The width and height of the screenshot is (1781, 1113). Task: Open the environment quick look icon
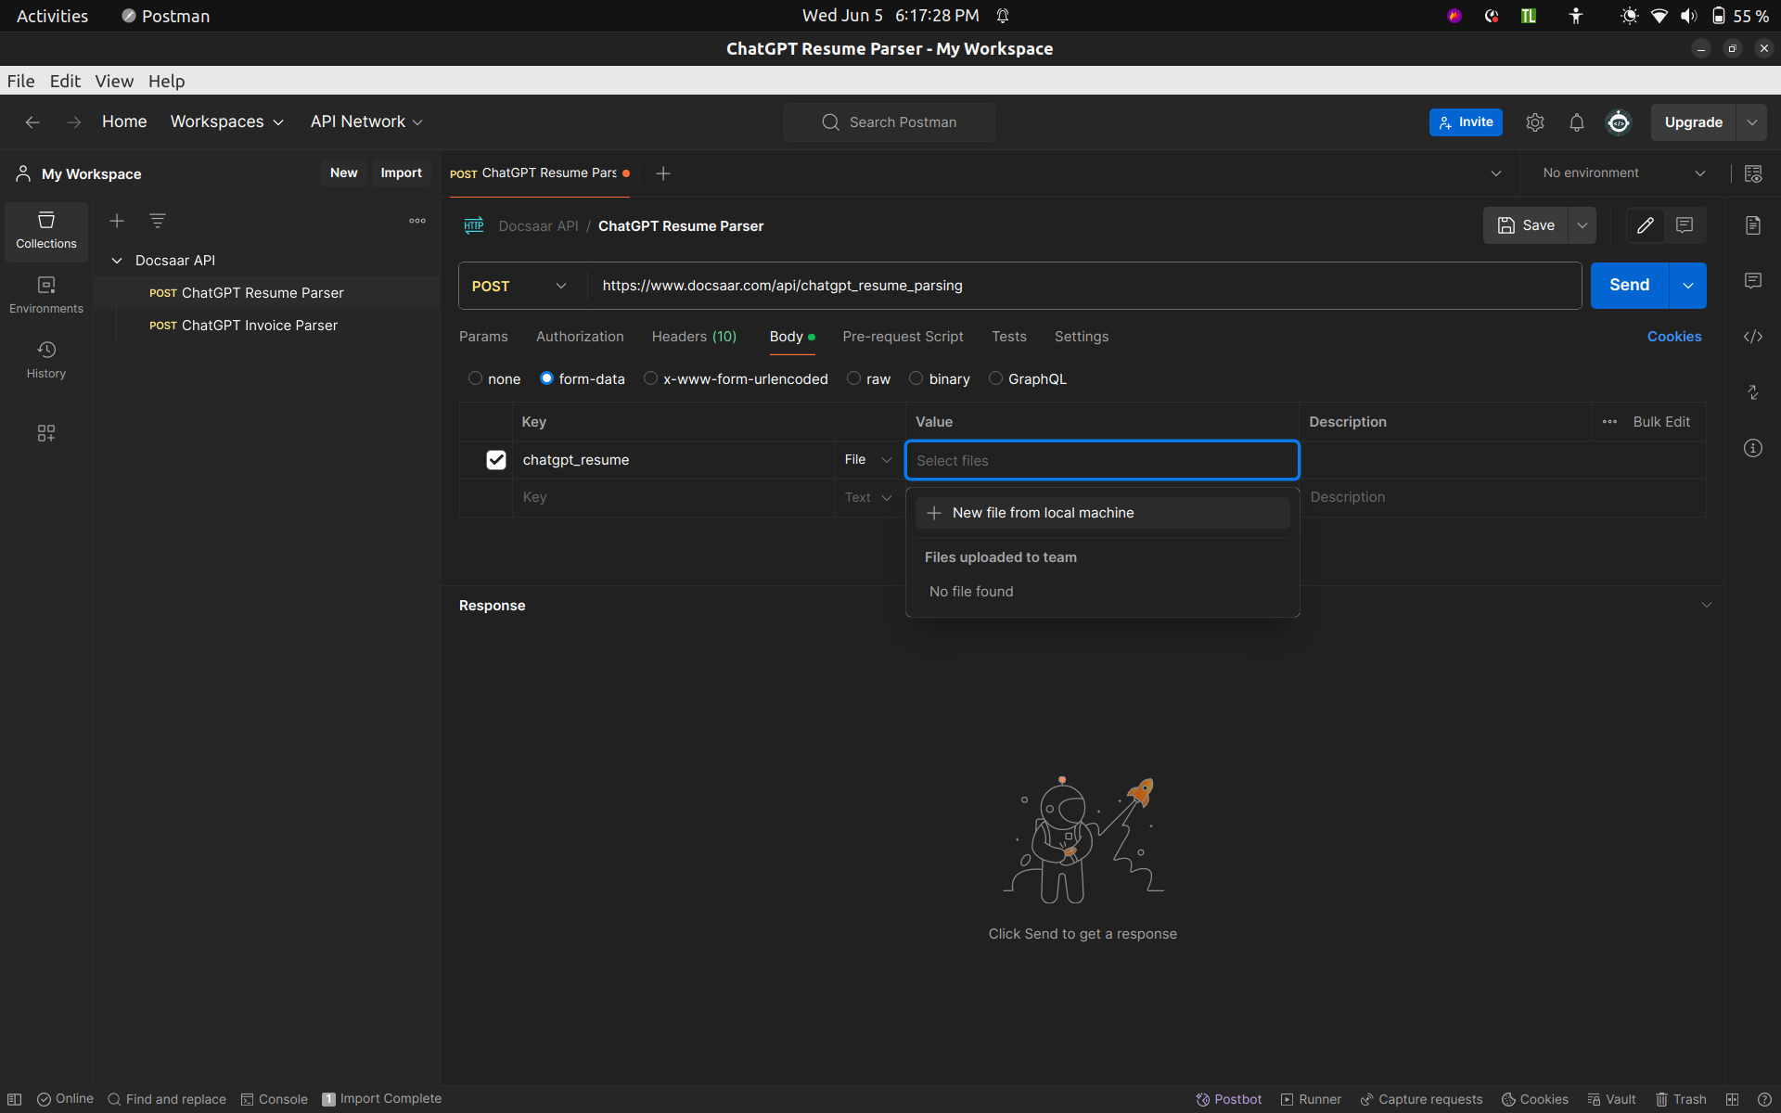click(1753, 173)
